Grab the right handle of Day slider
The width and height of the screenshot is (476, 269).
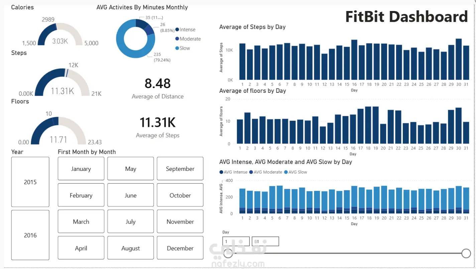pos(466,253)
